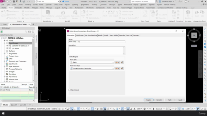Open the Surfaces menu
This screenshot has width=207, height=116.
(x=49, y=5)
